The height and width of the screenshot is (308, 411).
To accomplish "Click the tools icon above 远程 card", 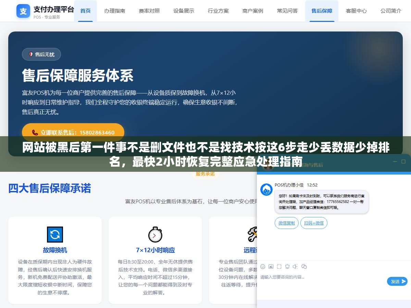I will [252, 234].
